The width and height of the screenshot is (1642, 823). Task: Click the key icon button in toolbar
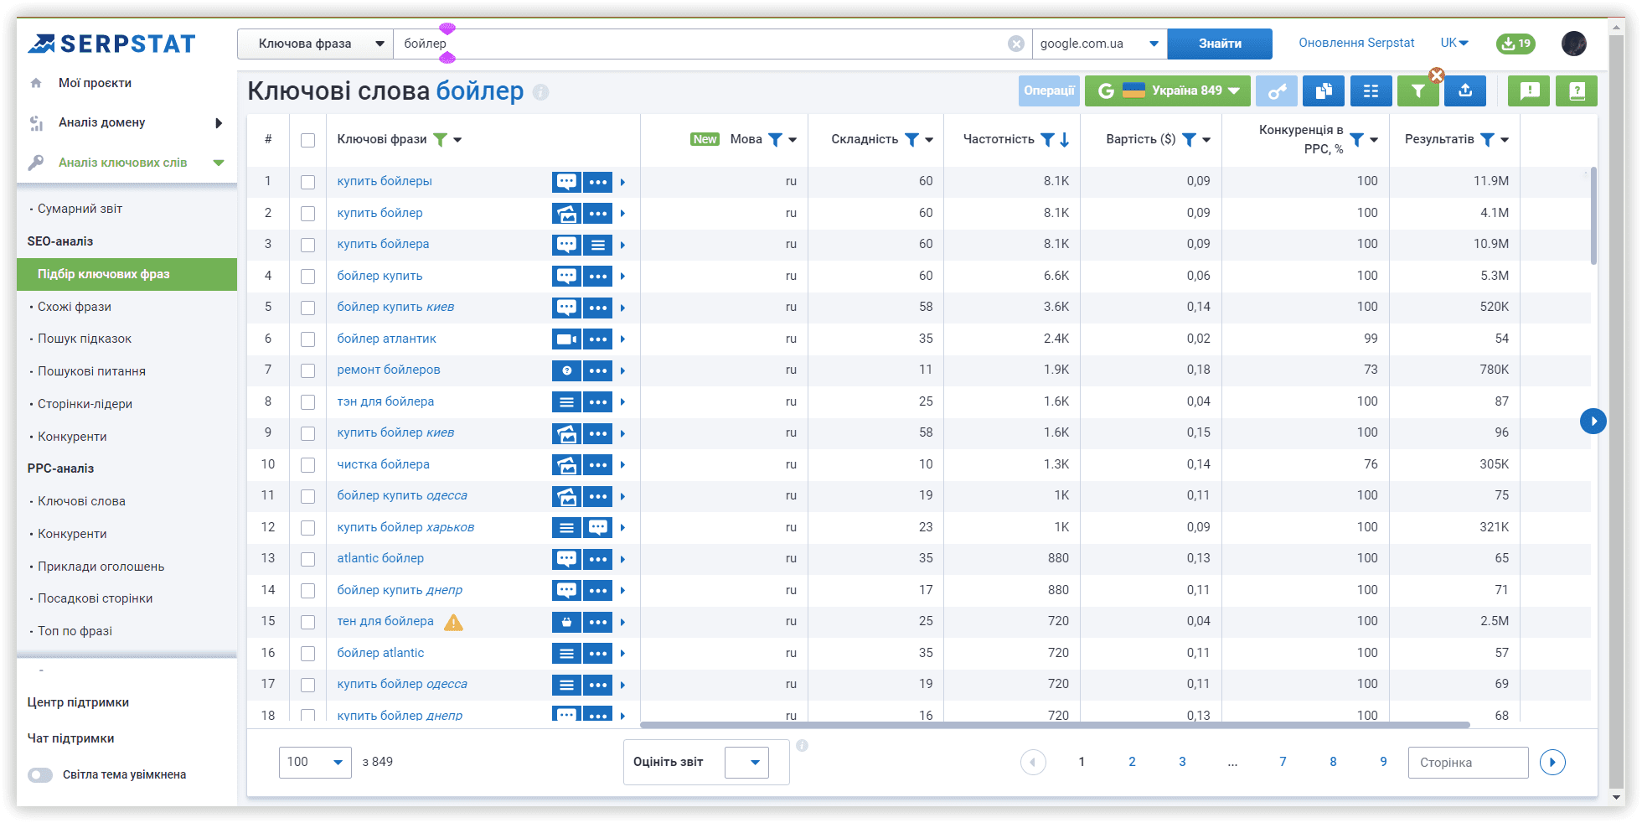tap(1277, 91)
